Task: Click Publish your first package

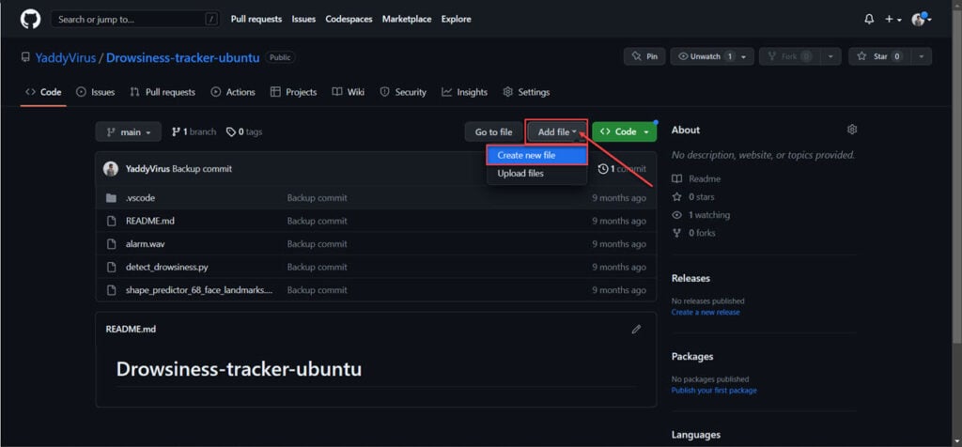Action: click(714, 390)
